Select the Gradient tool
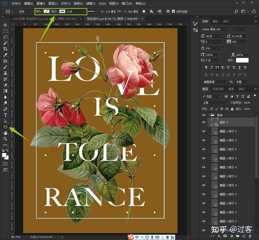Image resolution: width=259 pixels, height=240 pixels. tap(5, 91)
